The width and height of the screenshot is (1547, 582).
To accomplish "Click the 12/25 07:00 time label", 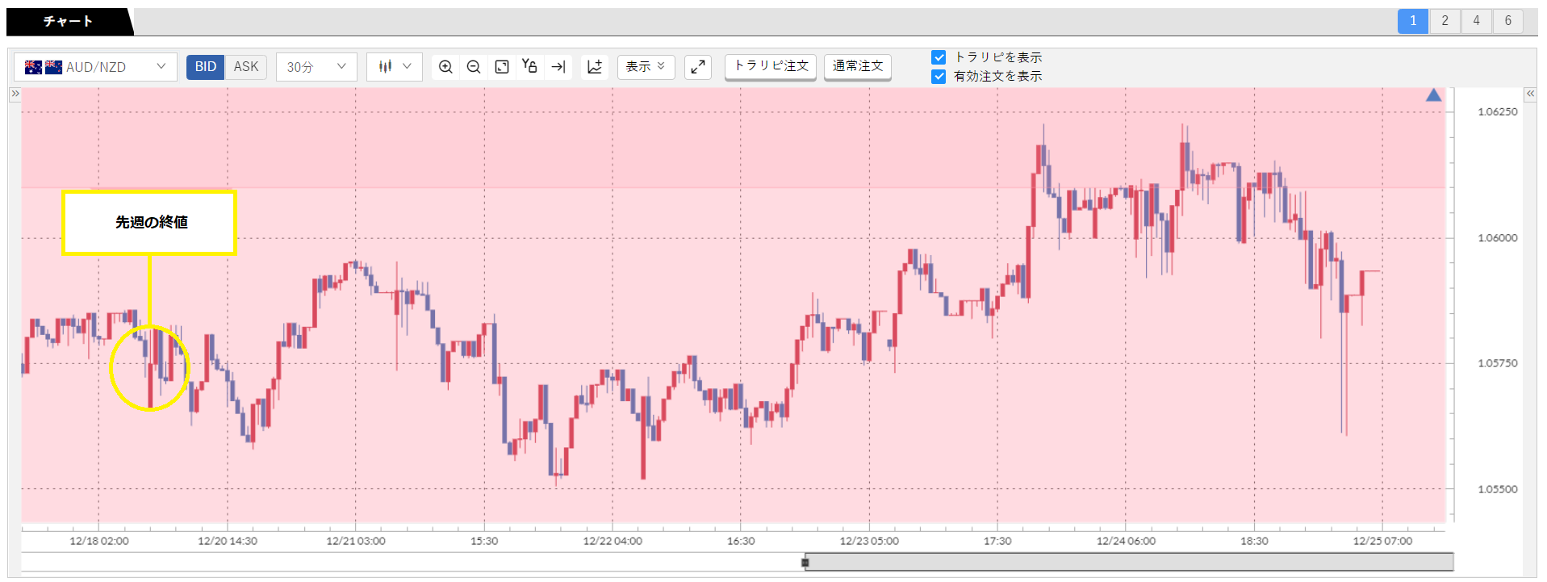I will pos(1382,541).
